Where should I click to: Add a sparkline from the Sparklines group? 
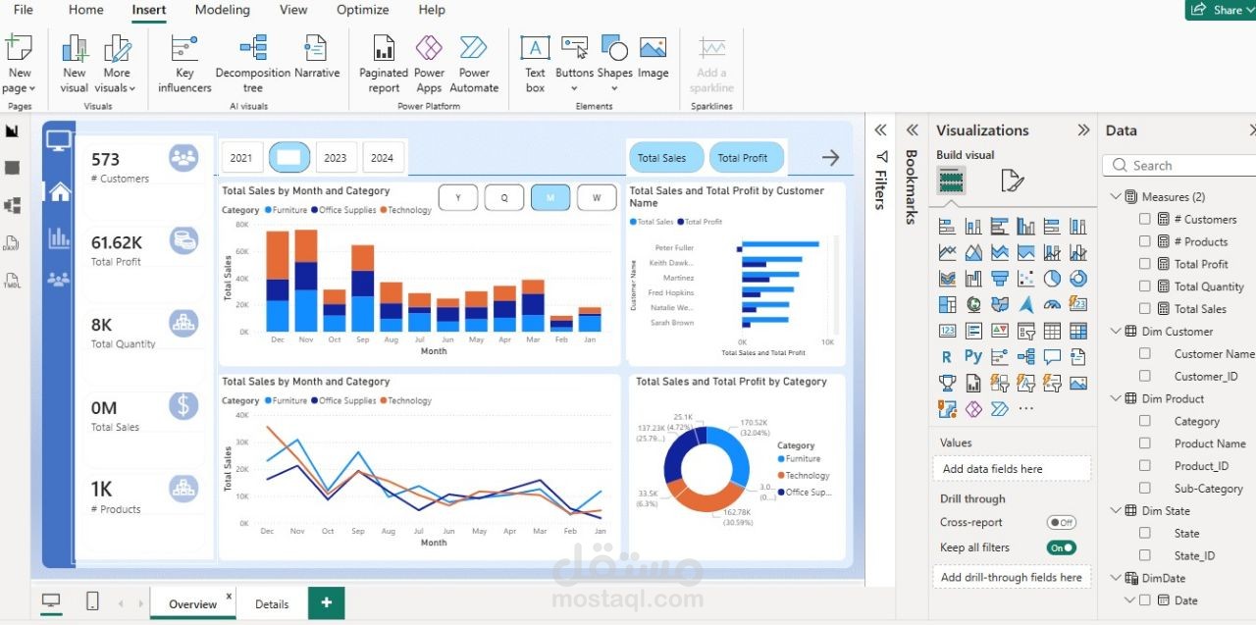pyautogui.click(x=711, y=61)
